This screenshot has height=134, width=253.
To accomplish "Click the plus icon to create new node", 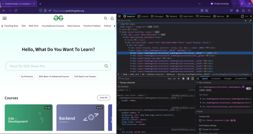I will [x=246, y=21].
